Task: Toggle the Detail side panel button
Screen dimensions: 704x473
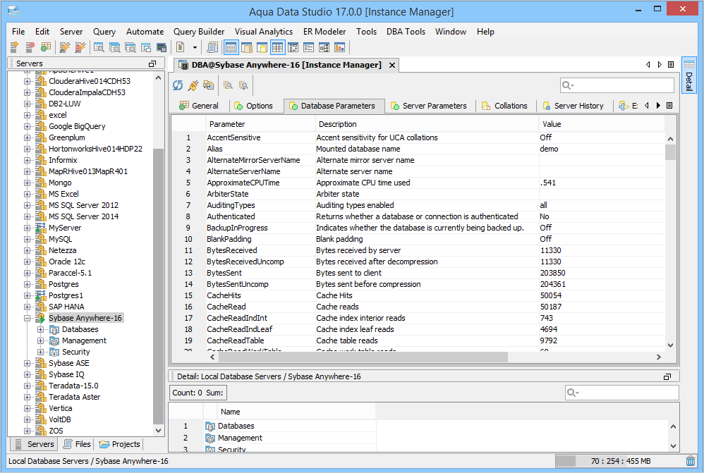Action: pos(688,75)
